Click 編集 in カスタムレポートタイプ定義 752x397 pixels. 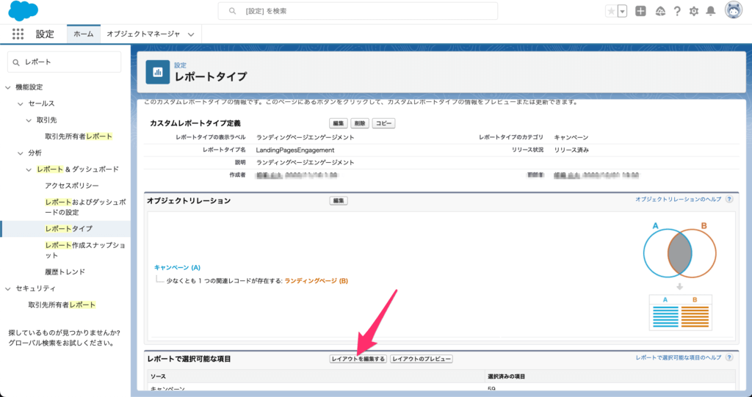coord(339,123)
